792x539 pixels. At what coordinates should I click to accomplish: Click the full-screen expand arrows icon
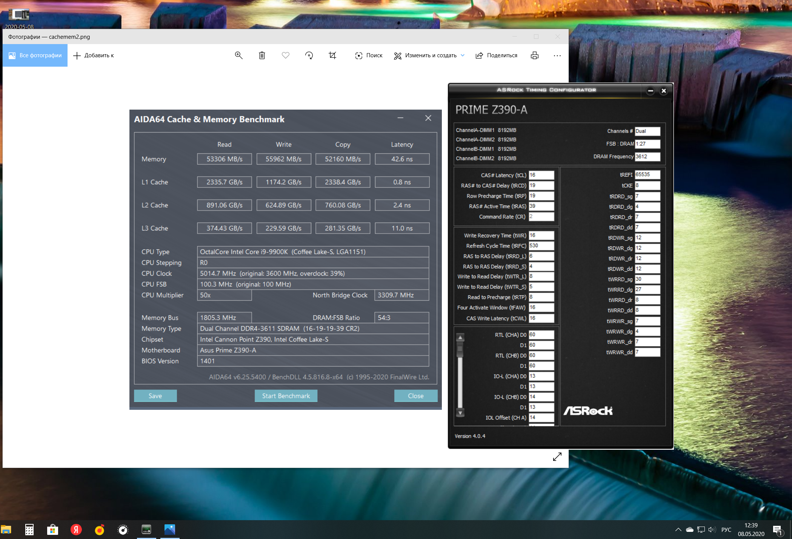557,457
